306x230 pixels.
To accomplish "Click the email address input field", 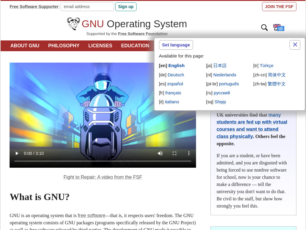I will coord(87,7).
